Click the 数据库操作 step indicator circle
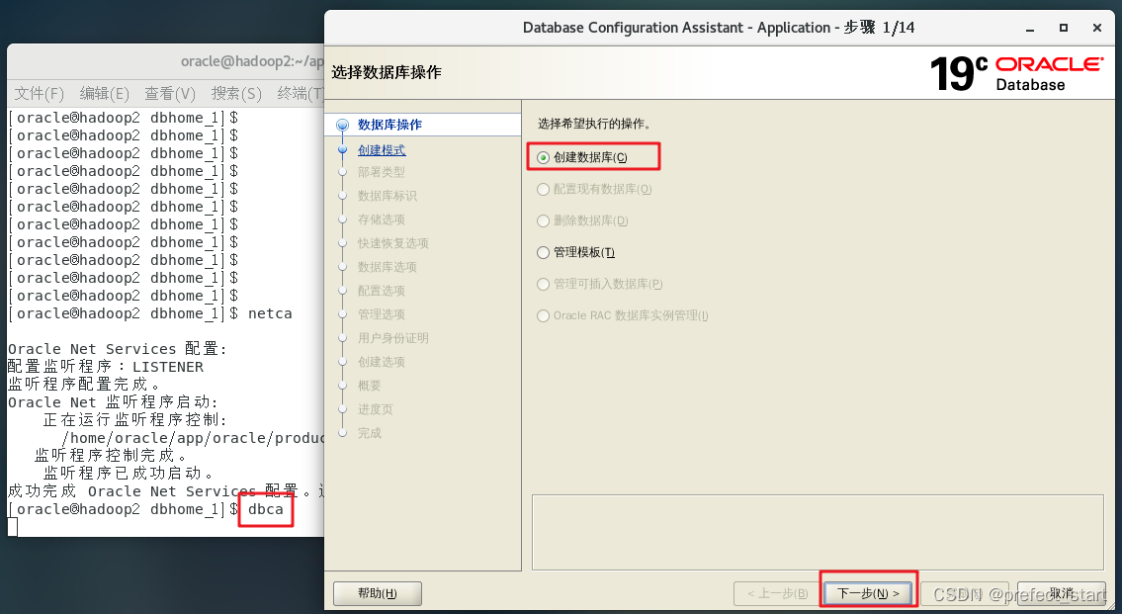Screen dimensions: 1122x614 342,125
